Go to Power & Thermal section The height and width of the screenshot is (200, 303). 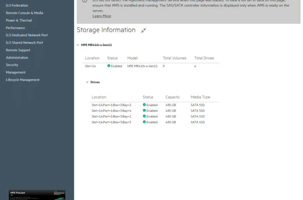19,21
